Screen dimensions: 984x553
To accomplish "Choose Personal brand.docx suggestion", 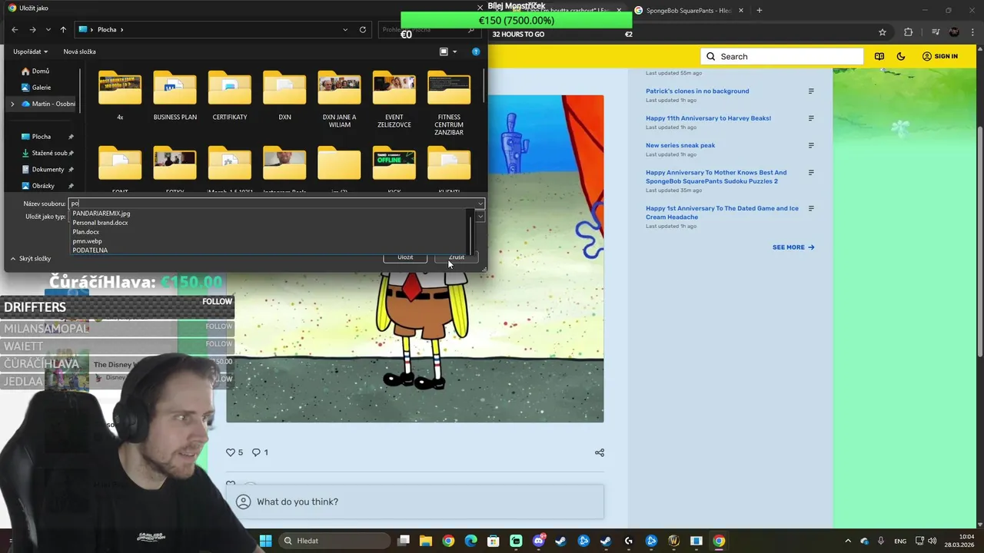I will 100,223.
